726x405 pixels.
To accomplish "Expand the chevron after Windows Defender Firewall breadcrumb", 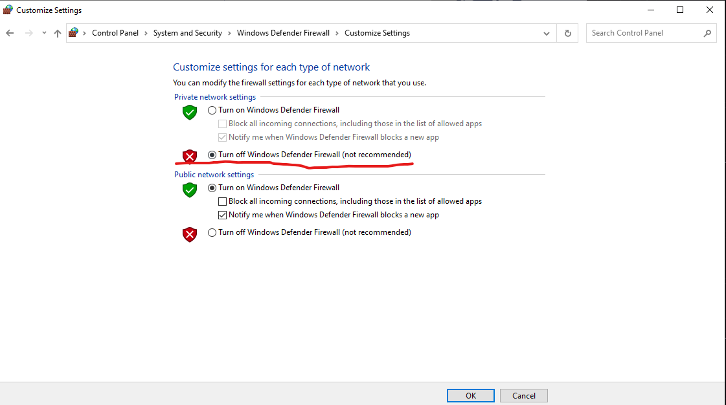I will tap(337, 33).
